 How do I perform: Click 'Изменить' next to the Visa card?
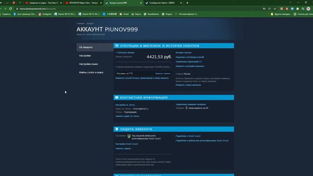pos(159,73)
